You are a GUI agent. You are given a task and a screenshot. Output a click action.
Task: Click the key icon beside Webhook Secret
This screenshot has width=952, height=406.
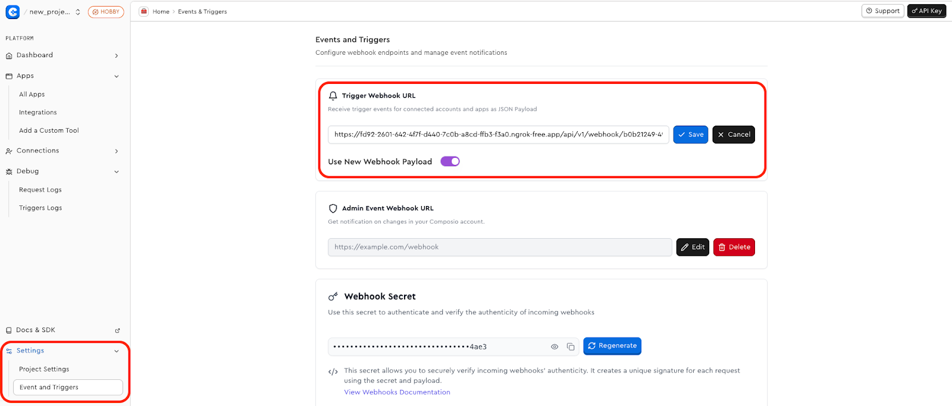(x=333, y=296)
